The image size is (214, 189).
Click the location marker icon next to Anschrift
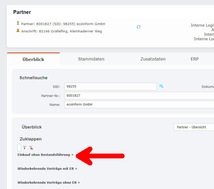[18, 31]
